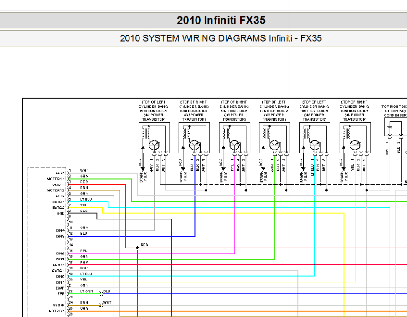Click the "AFH1" pin label
Image resolution: width=407 pixels, height=317 pixels.
[x=60, y=173]
